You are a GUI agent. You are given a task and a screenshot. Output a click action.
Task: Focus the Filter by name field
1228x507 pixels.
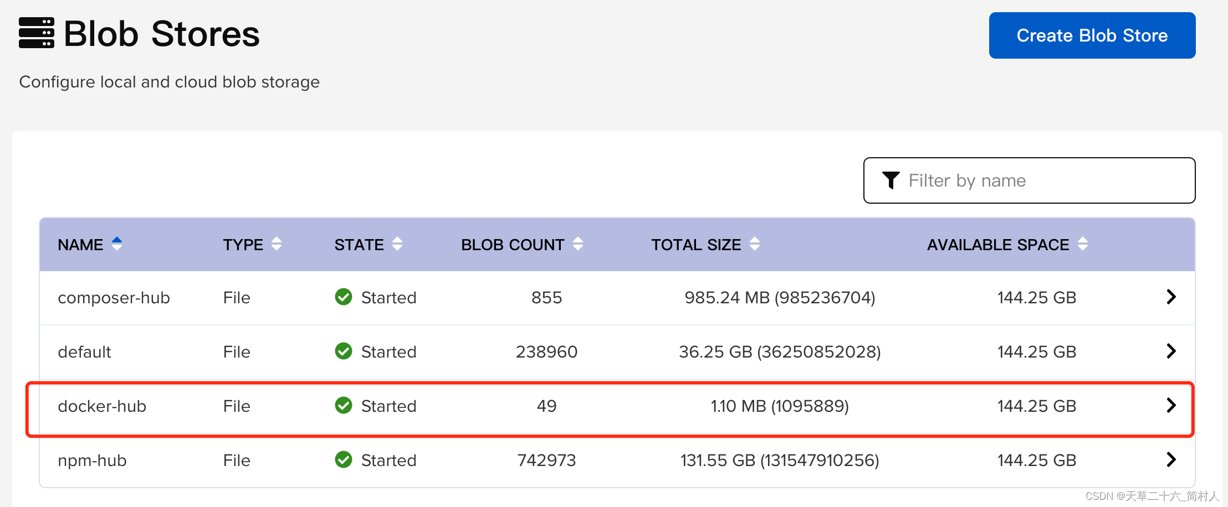[x=1029, y=180]
